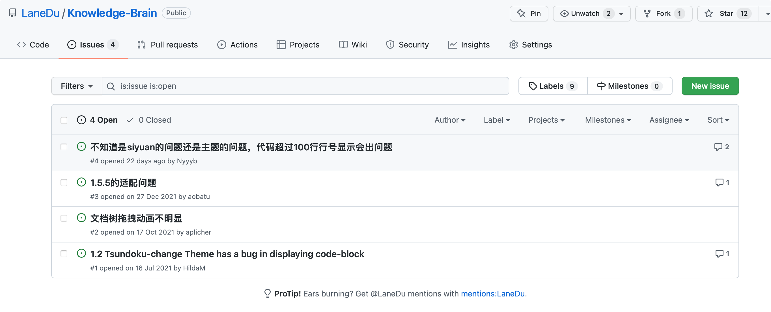Expand the Author filter dropdown
The image size is (771, 312).
click(x=449, y=120)
